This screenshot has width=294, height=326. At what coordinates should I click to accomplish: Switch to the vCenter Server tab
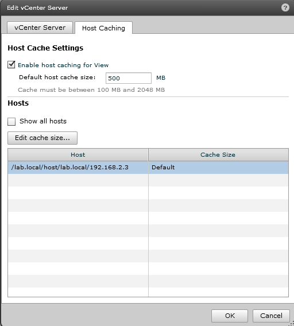[40, 28]
